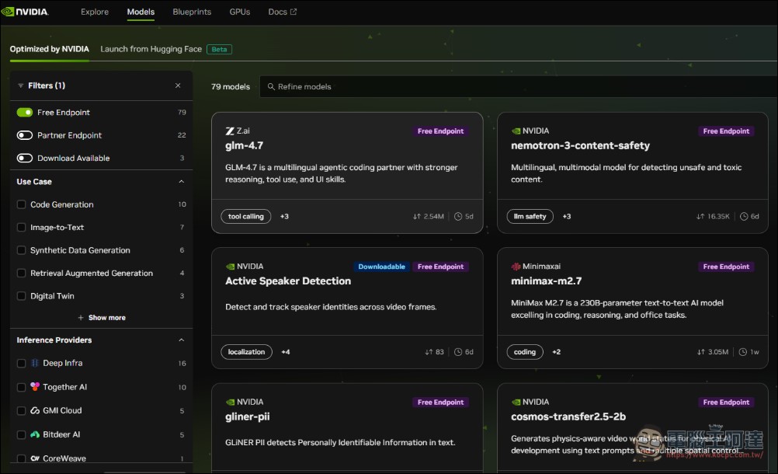The image size is (778, 474).
Task: Click Free Endpoint badge on gliner-pii card
Action: [440, 402]
